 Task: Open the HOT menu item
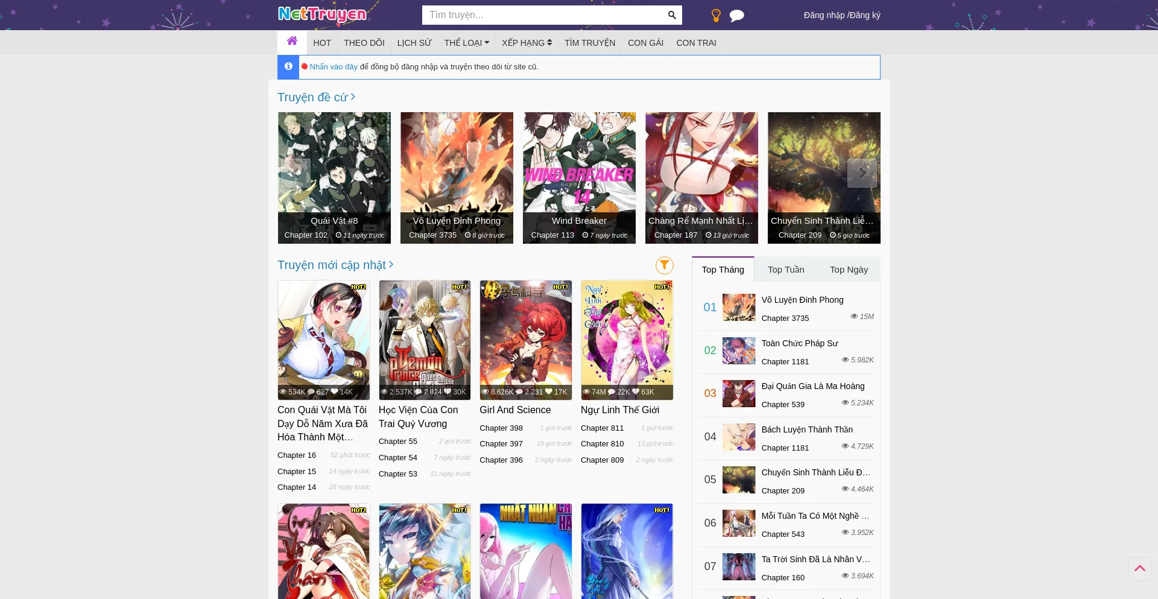322,43
